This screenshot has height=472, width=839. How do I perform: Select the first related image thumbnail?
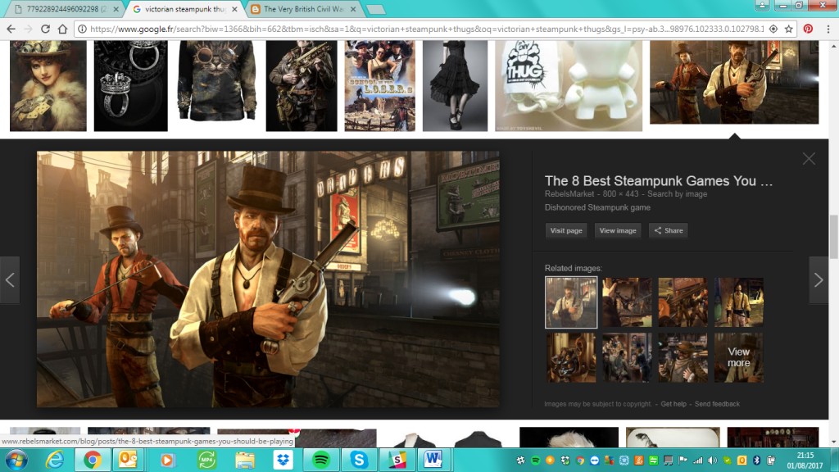[x=571, y=302]
